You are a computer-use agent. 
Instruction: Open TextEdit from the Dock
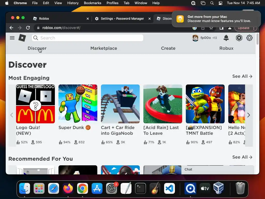point(126,188)
